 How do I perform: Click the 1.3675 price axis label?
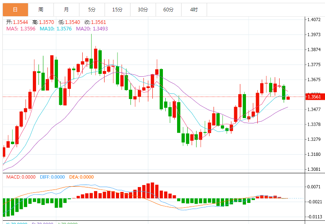click(314, 80)
